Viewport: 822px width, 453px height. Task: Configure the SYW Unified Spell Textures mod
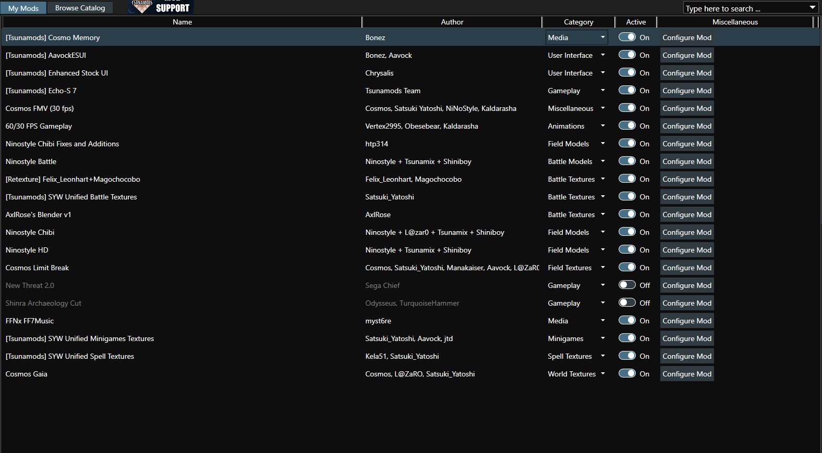click(687, 356)
